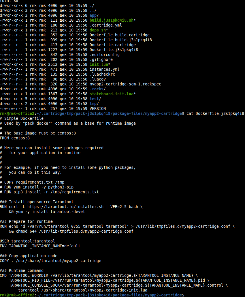Select 'The base image must be centos:8' comment

(38, 134)
